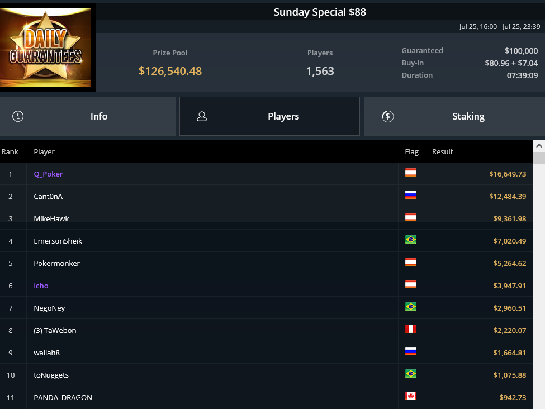Open the Staking tab
Screen dimensions: 545x409
454,116
